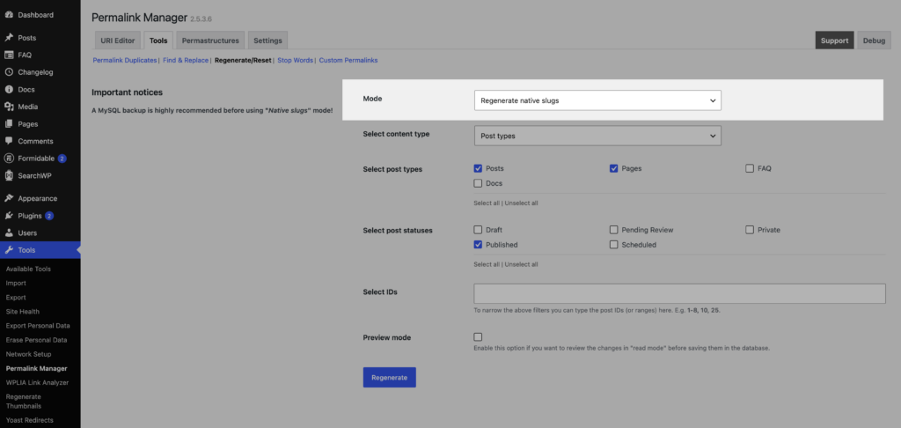Click Select all under post statuses
Viewport: 901px width, 428px height.
pos(486,264)
